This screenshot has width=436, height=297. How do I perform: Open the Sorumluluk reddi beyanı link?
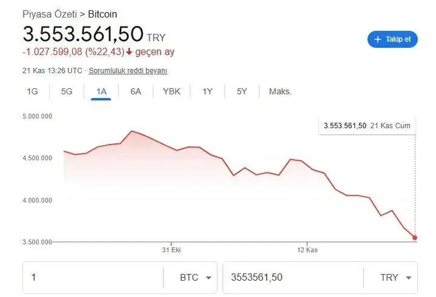pos(128,71)
